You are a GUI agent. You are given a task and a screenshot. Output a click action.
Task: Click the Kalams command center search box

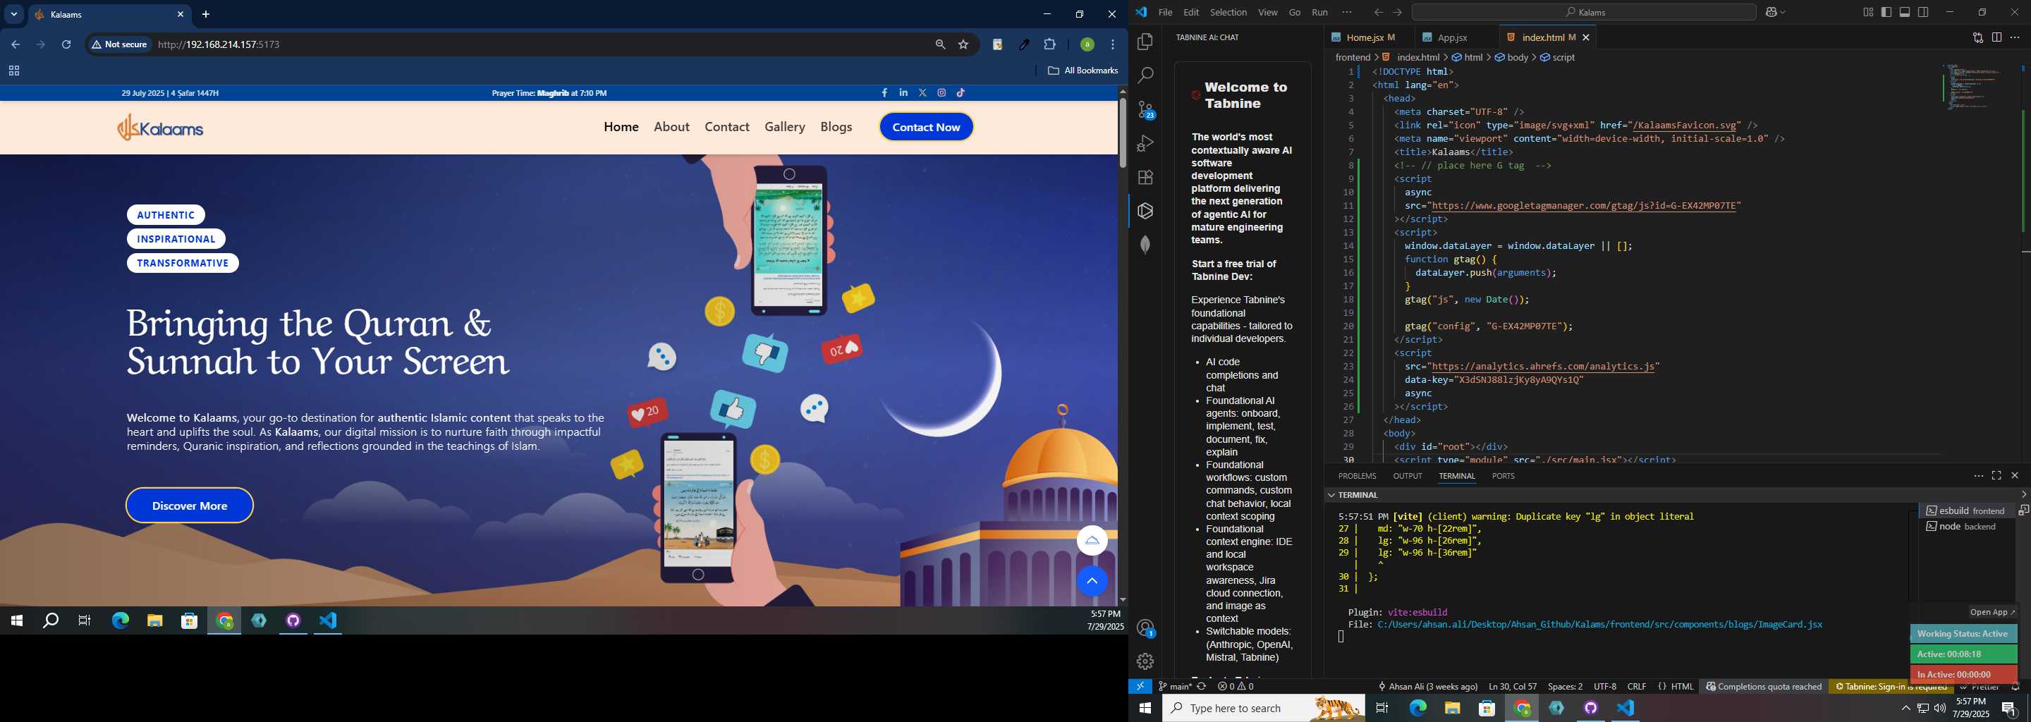1583,13
